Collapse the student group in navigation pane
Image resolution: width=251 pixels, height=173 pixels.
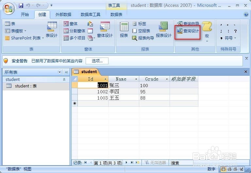64,79
